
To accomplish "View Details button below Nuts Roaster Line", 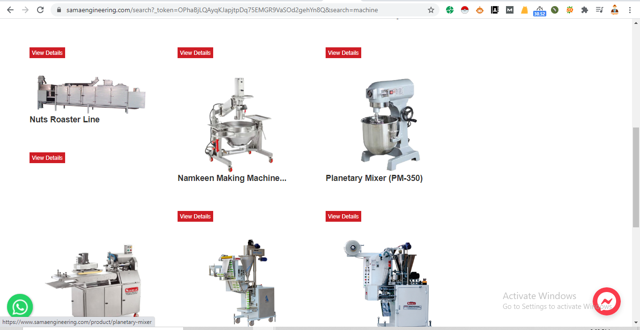I will pyautogui.click(x=47, y=158).
